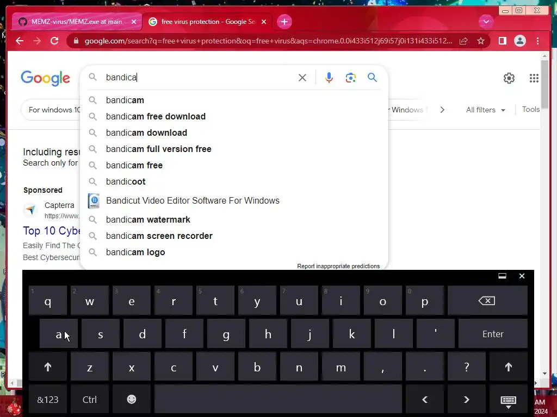Pick 'bandicam full version free' suggestion
557x417 pixels.
pos(234,149)
